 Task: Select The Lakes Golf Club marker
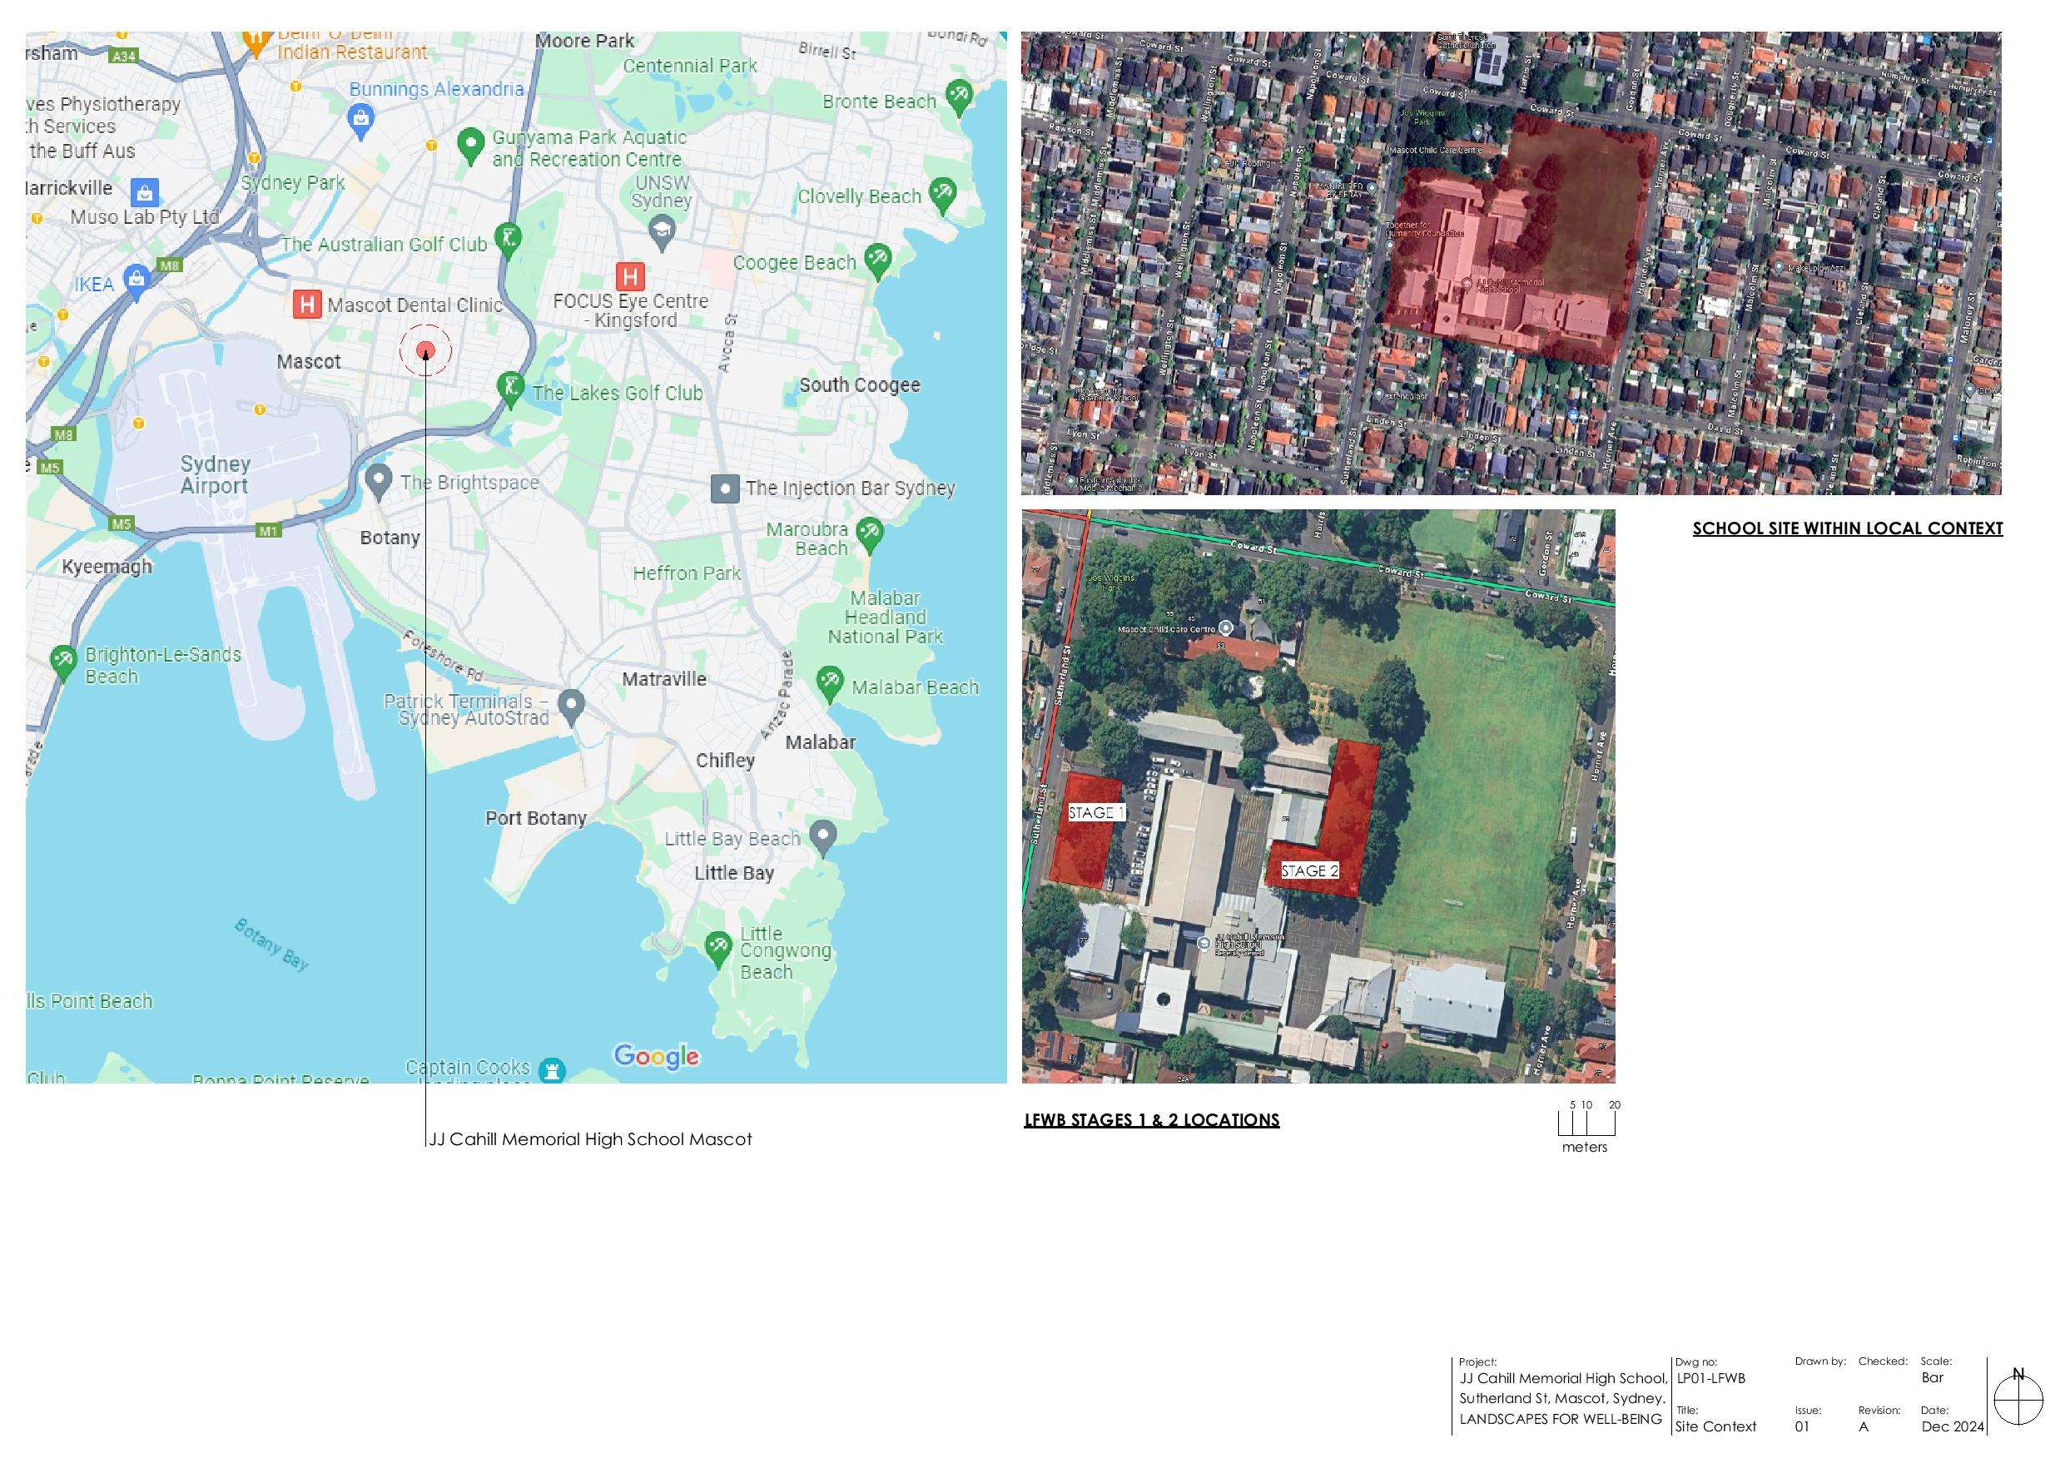[510, 389]
